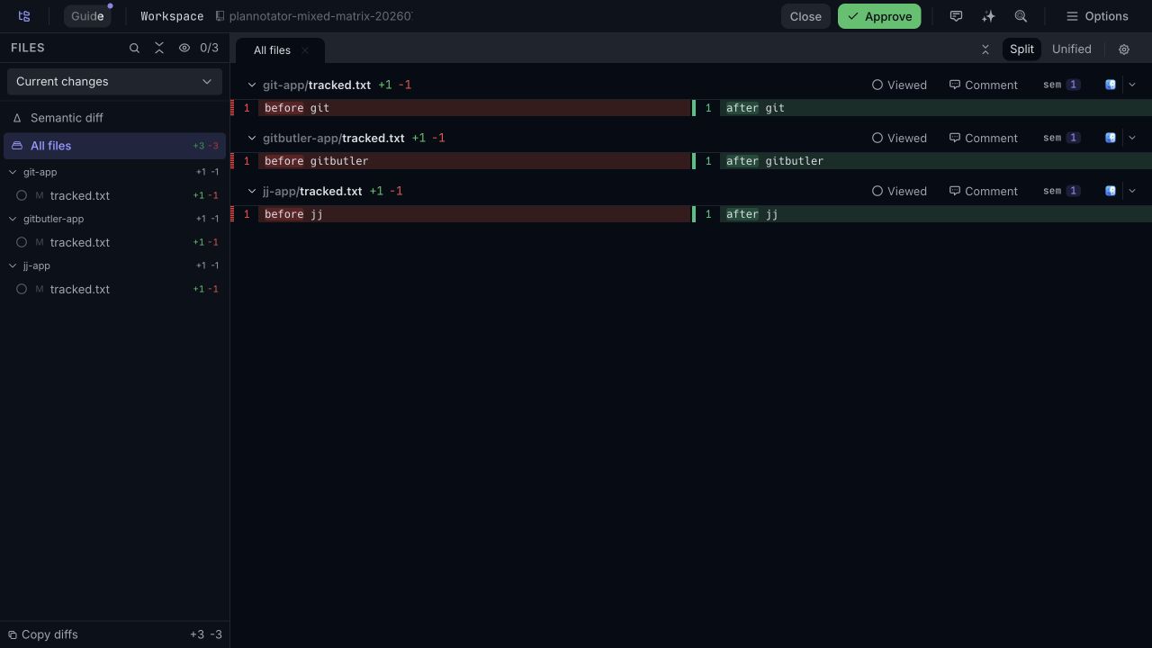
Task: Open the Guide button
Action: [87, 16]
